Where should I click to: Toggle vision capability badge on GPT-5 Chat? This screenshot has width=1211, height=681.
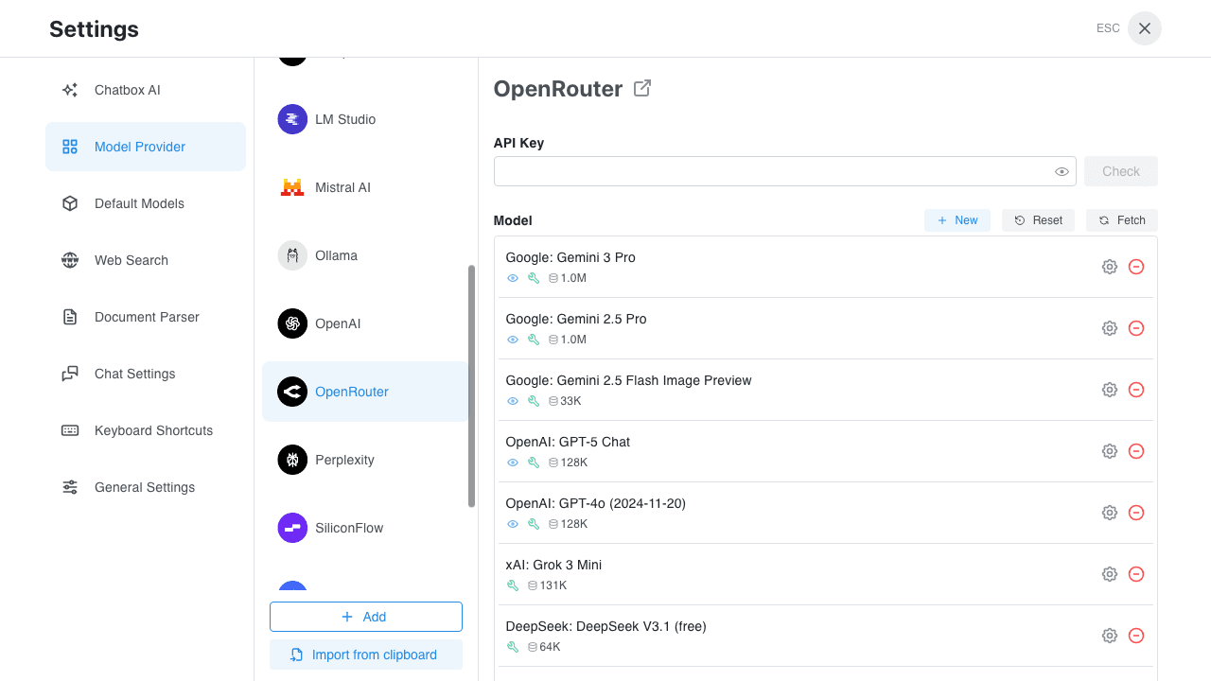(513, 463)
